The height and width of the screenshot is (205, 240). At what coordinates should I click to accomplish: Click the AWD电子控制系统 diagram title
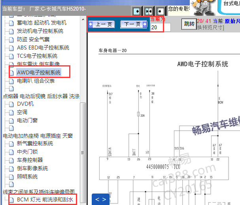[x=203, y=64]
